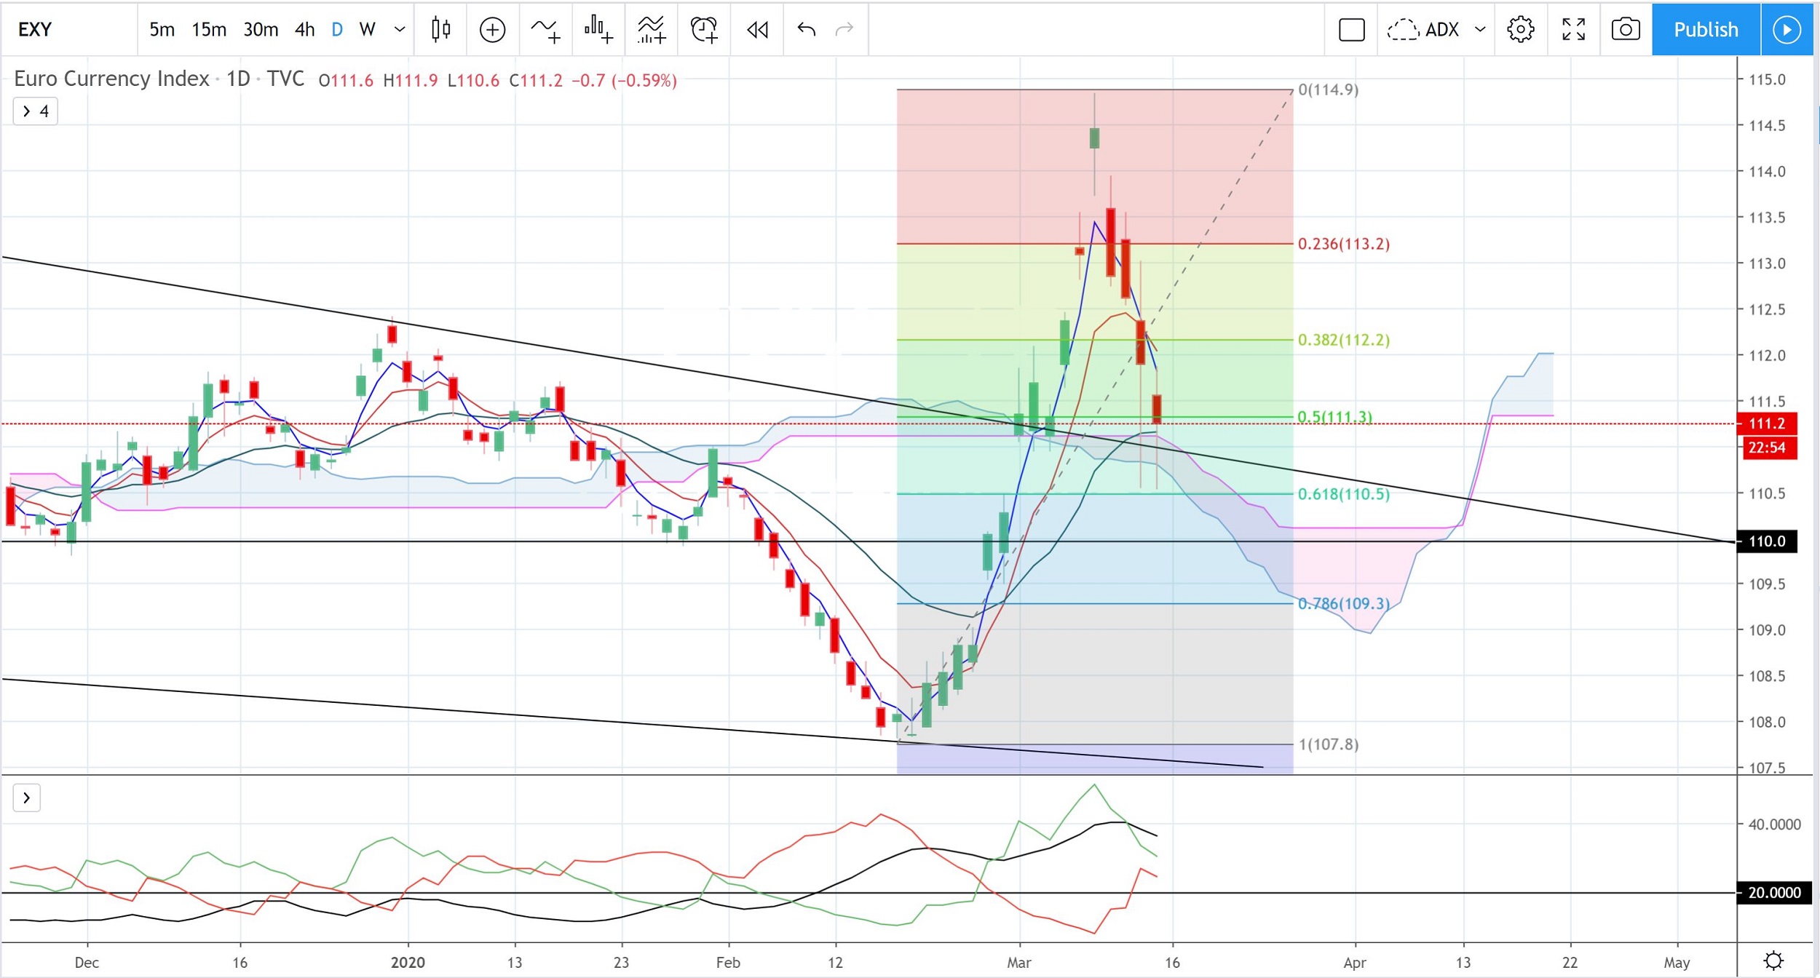Expand the lower ADX pane legend
This screenshot has width=1820, height=978.
tap(27, 798)
